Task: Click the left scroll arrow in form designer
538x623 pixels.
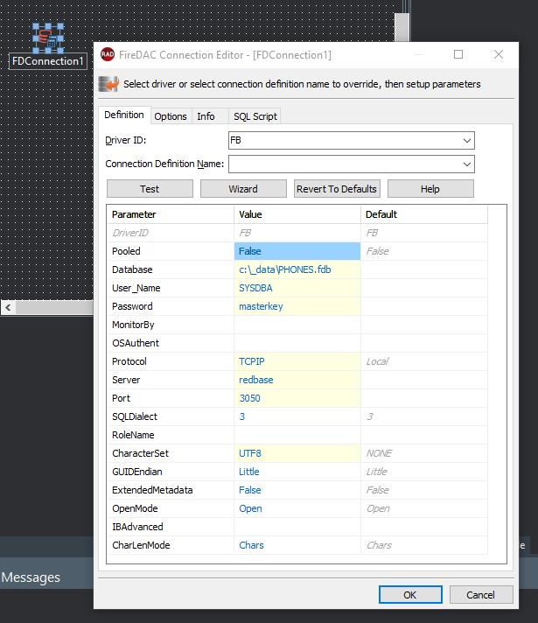Action: [8, 307]
